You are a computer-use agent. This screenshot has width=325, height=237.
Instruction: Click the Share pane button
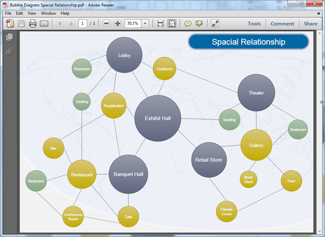(x=310, y=24)
